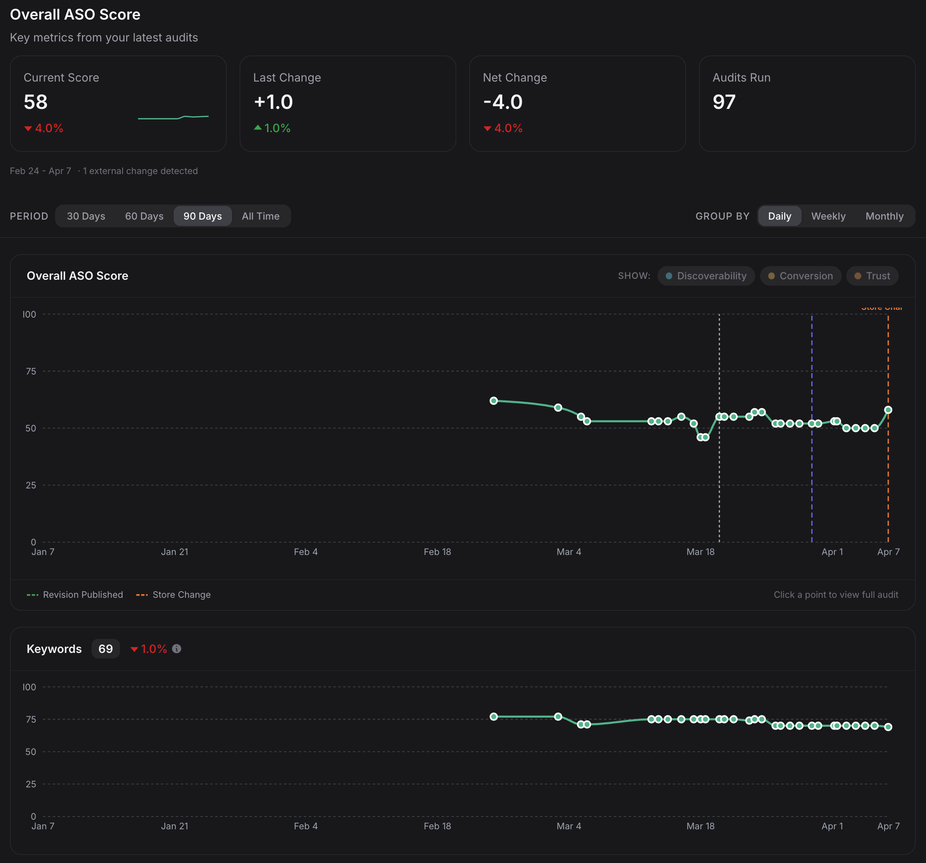Click the Store Change legend item

173,595
